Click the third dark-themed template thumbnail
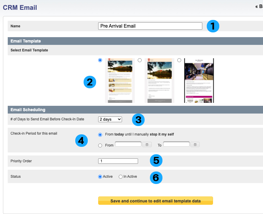Image resolution: width=263 pixels, height=214 pixels. pos(199,81)
